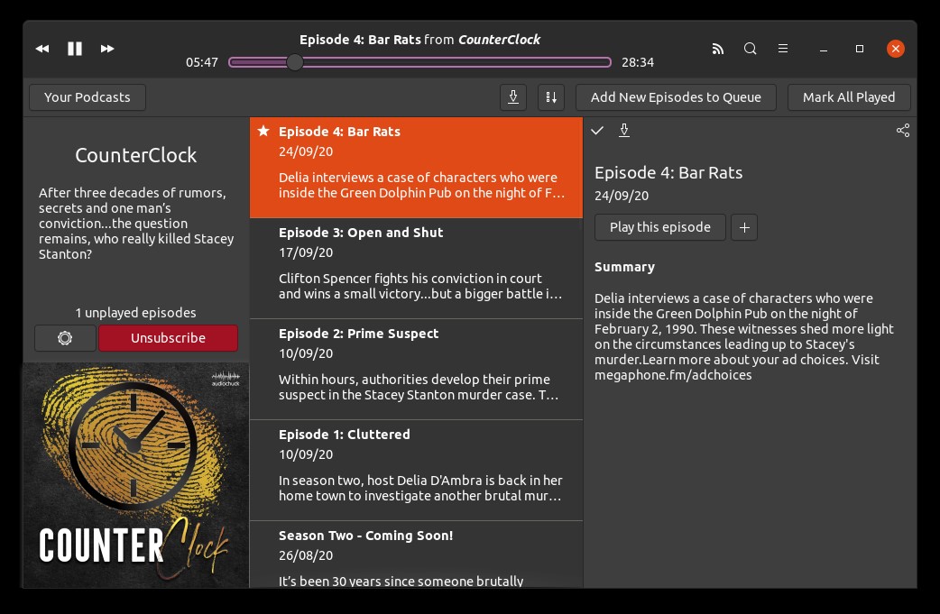The width and height of the screenshot is (940, 614).
Task: Click the CounterClock podcast title heading
Action: (136, 155)
